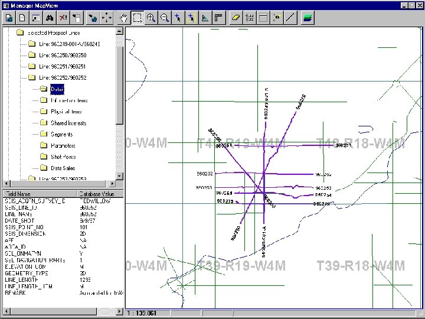Click the yellow square node icon

277,18
